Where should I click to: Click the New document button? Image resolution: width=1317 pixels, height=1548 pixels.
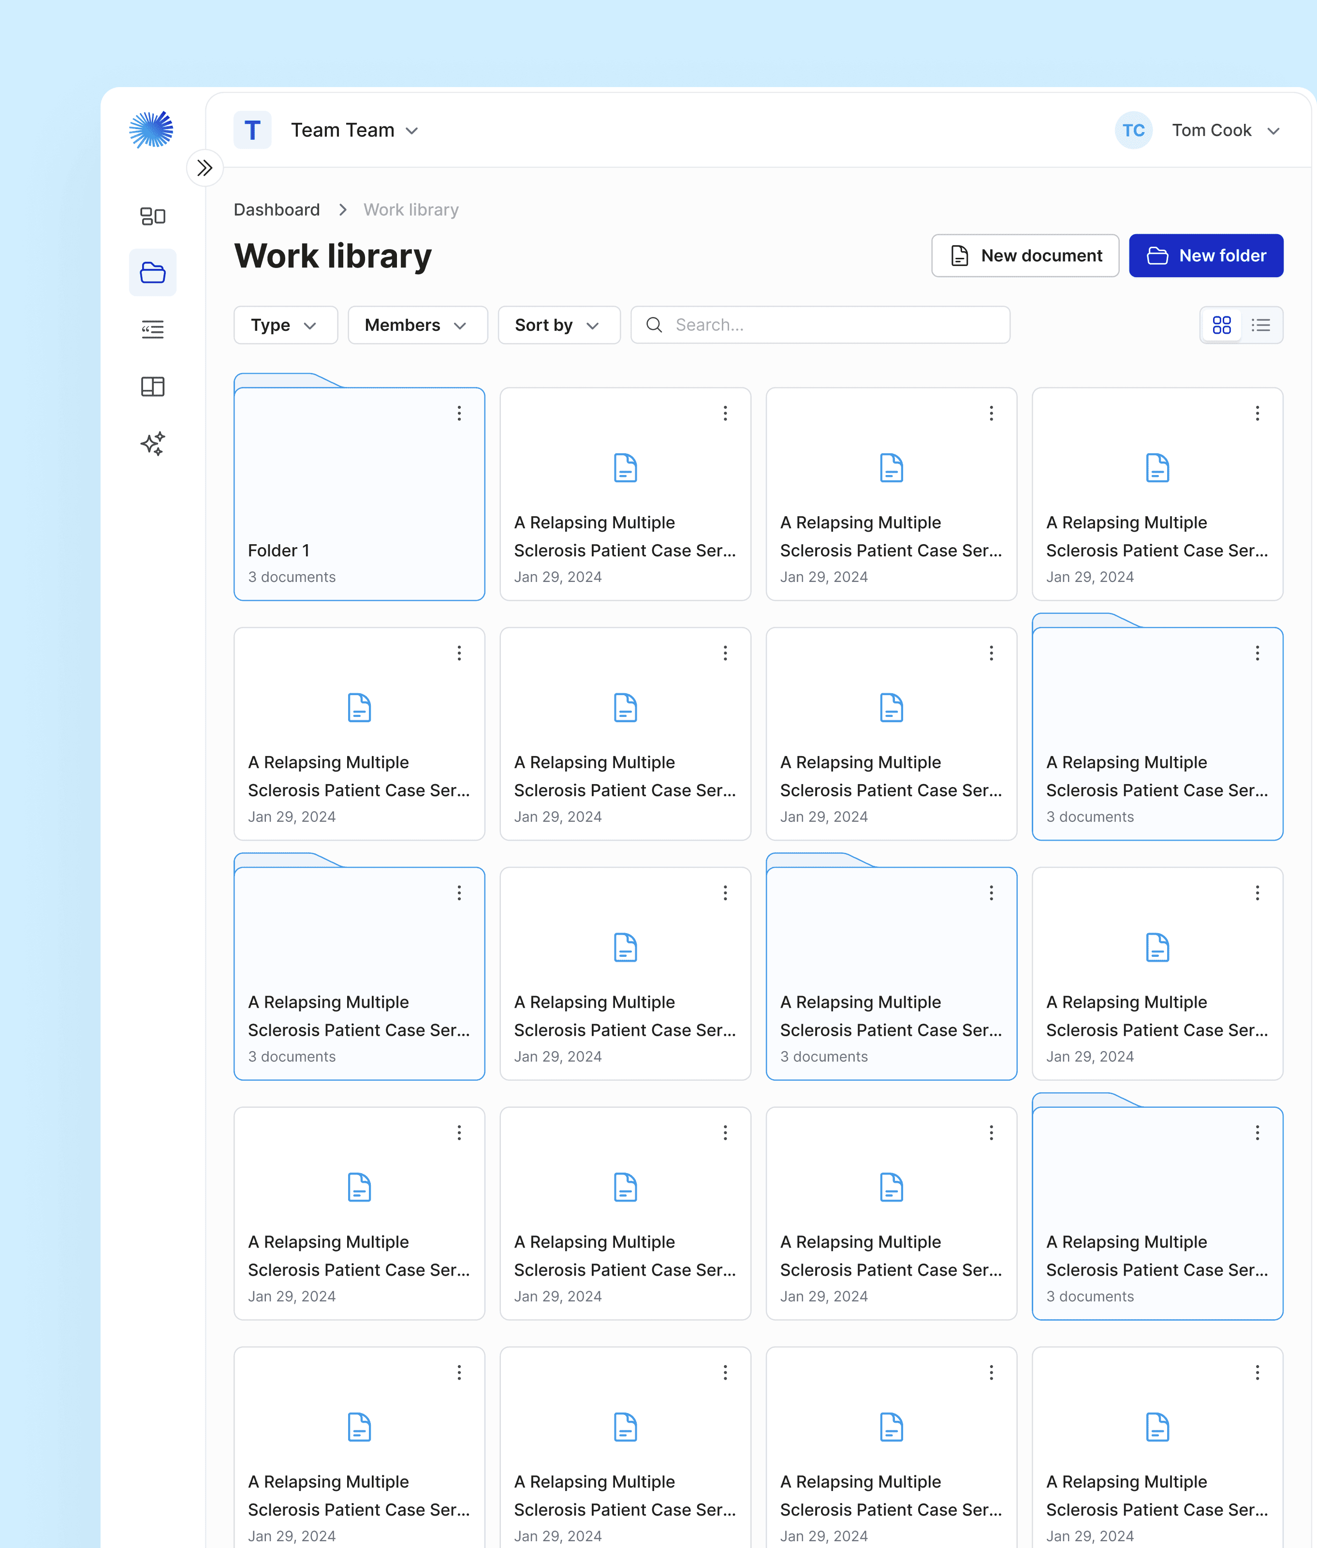(x=1024, y=255)
